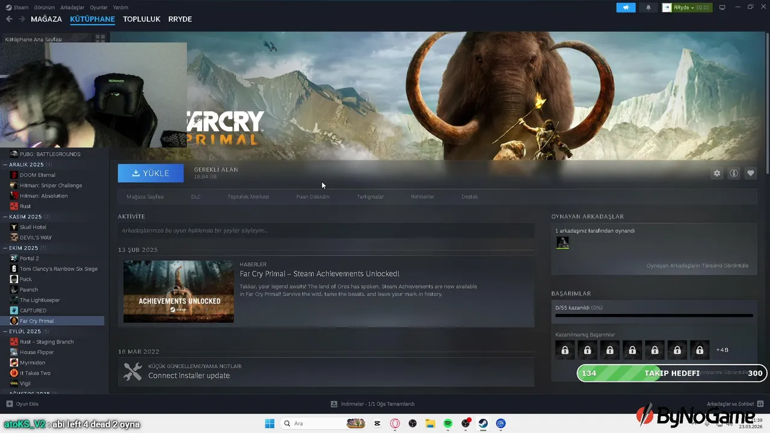Select Hitman: Sniper Challenge in library
770x433 pixels.
(x=51, y=185)
